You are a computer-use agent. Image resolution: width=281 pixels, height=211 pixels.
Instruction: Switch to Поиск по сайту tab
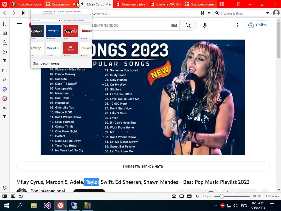[x=131, y=4]
